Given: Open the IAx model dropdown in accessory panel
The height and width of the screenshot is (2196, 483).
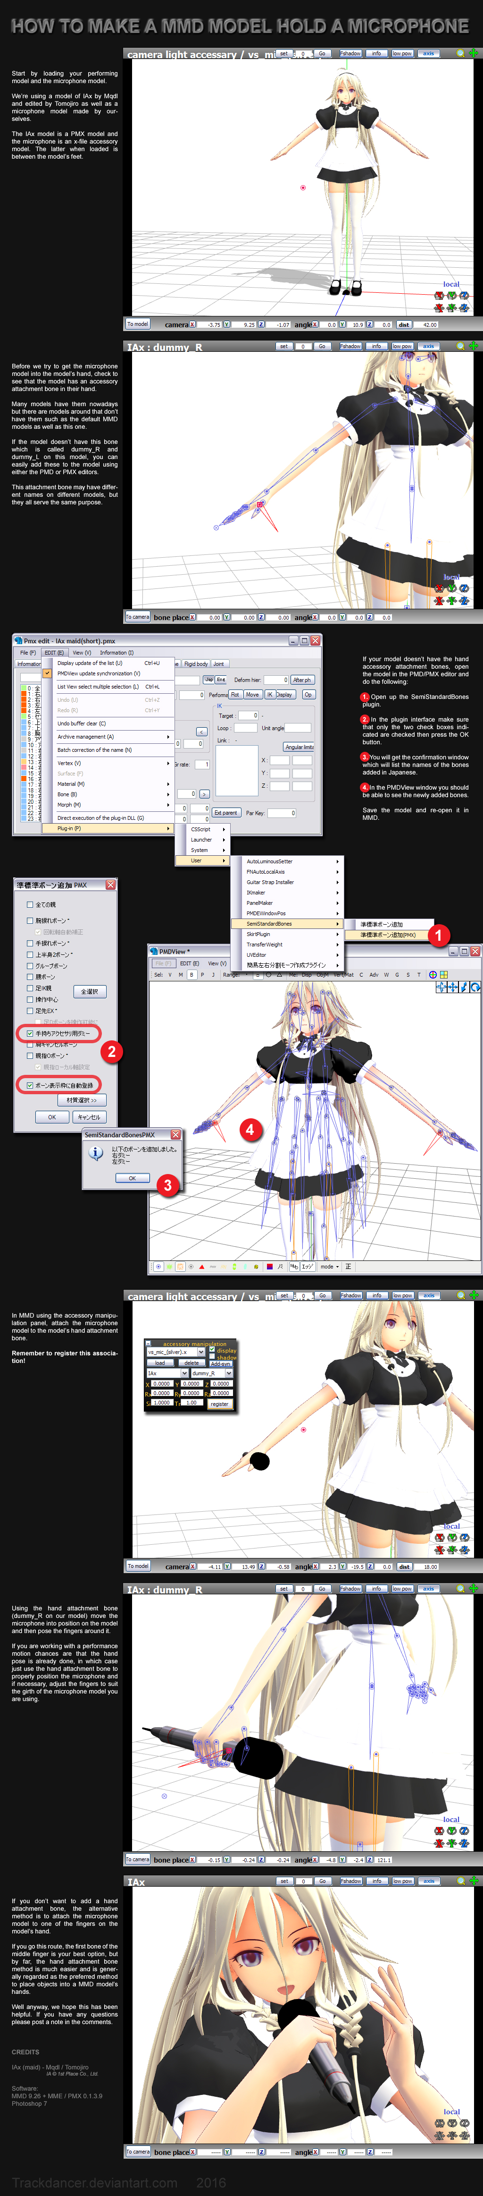Looking at the screenshot, I should tap(184, 1373).
